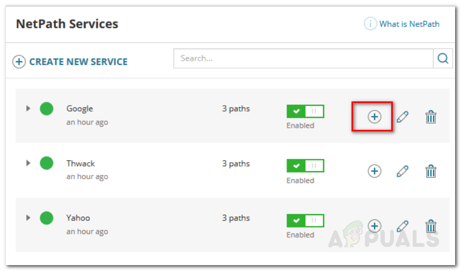Image resolution: width=461 pixels, height=271 pixels.
Task: Select the Google service name
Action: 79,109
